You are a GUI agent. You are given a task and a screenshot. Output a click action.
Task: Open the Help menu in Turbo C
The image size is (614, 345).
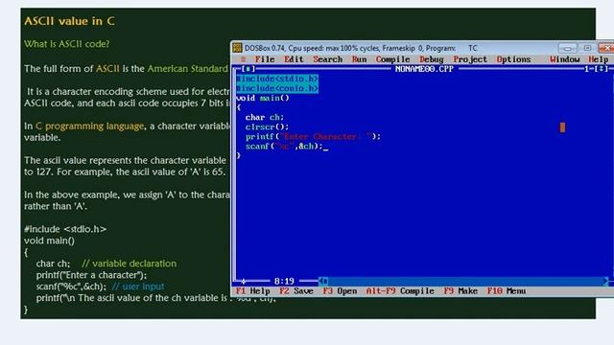(599, 59)
